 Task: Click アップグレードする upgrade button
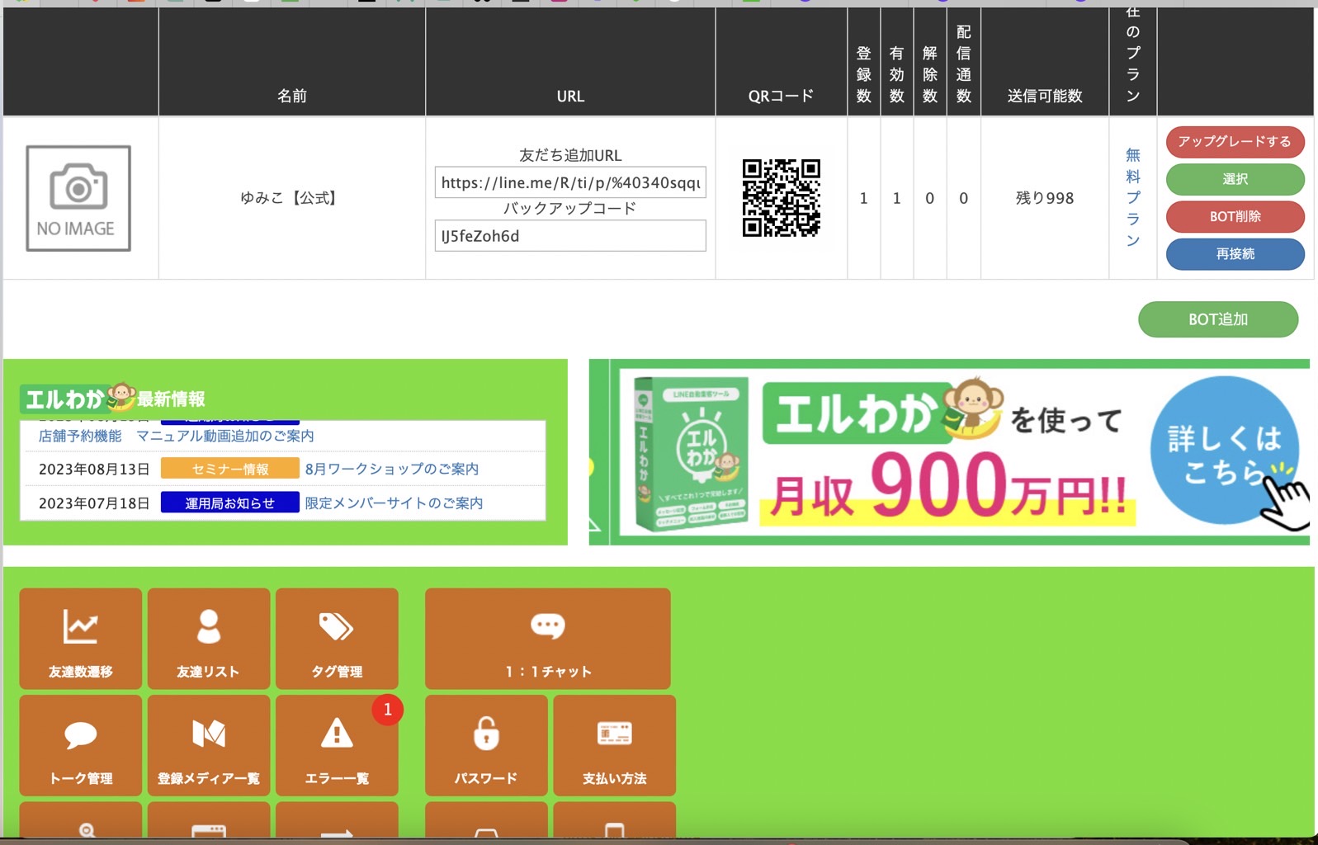click(x=1235, y=141)
